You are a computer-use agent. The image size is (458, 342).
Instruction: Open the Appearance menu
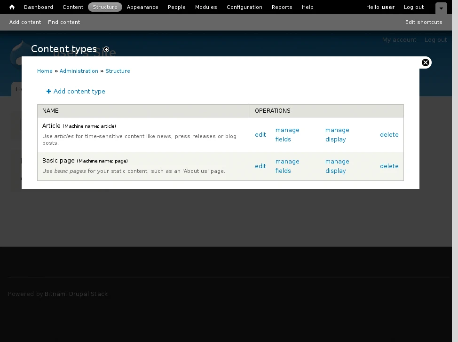click(x=142, y=7)
